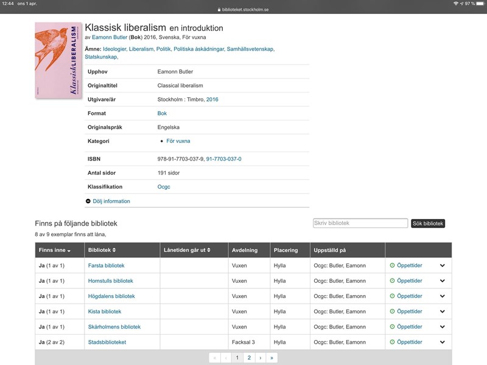
Task: Click the Klassisk liberalism book cover thumbnail
Action: tap(58, 60)
